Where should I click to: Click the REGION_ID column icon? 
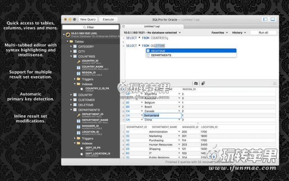(79, 73)
